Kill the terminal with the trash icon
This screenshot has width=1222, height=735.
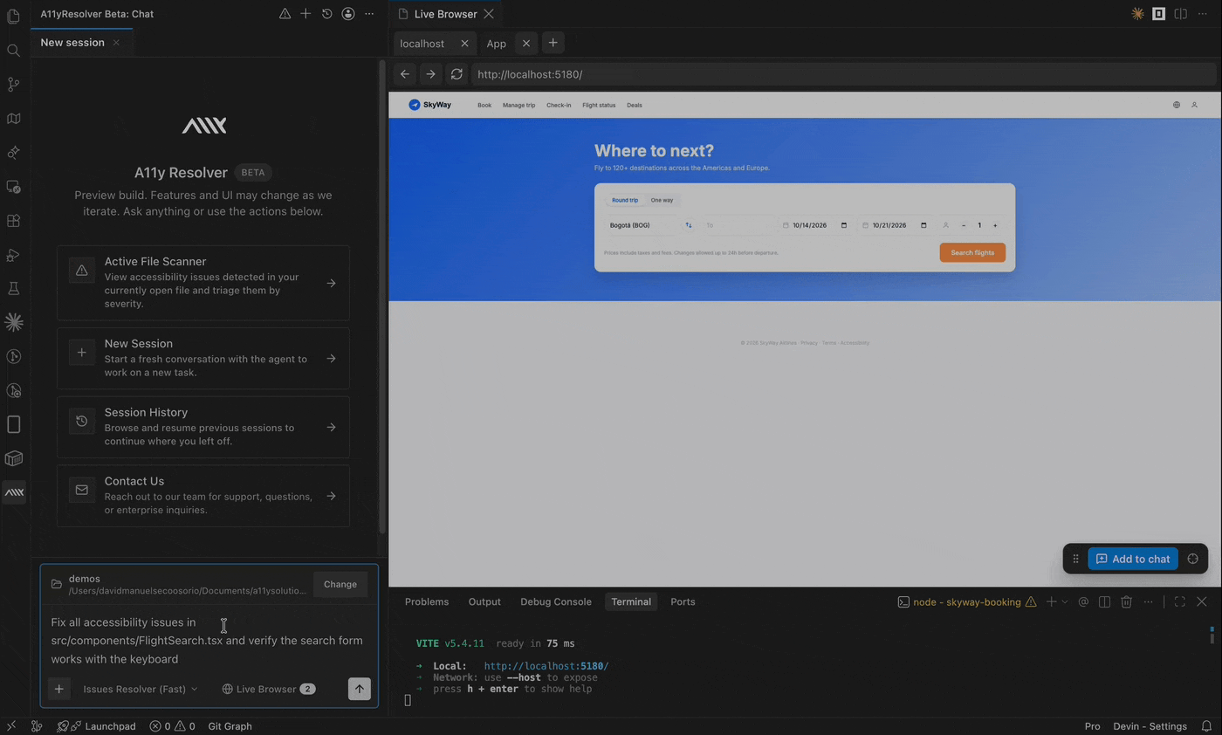[x=1126, y=601]
